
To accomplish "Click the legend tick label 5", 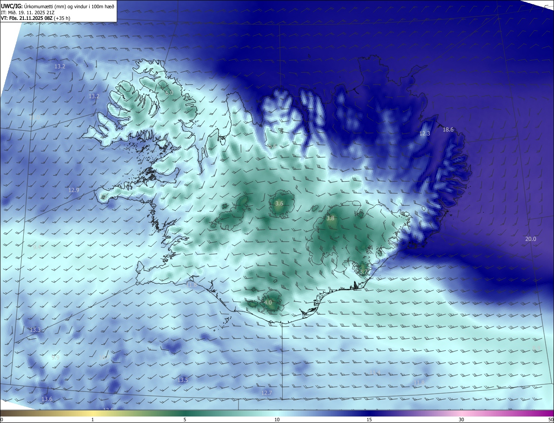I will (x=185, y=420).
